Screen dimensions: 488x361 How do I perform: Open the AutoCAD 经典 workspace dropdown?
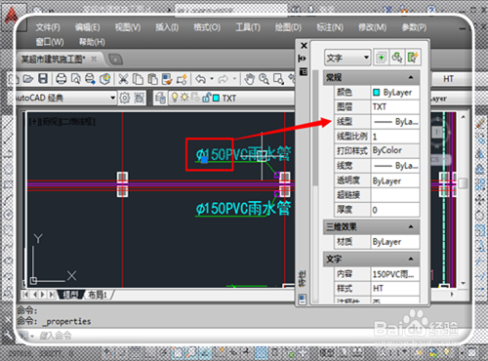click(112, 98)
